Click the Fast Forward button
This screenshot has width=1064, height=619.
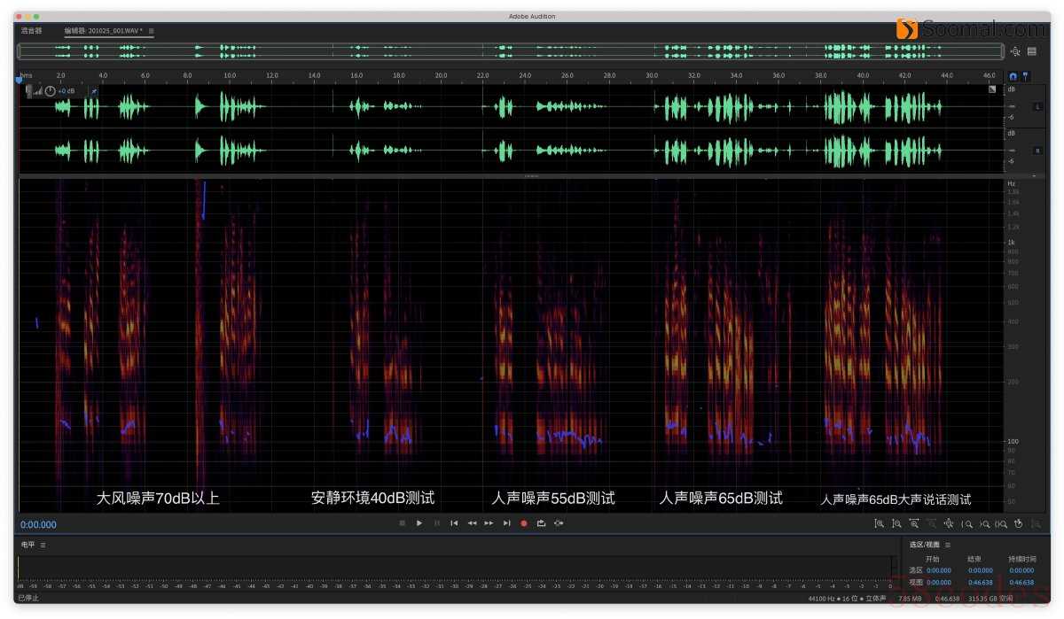[x=489, y=523]
